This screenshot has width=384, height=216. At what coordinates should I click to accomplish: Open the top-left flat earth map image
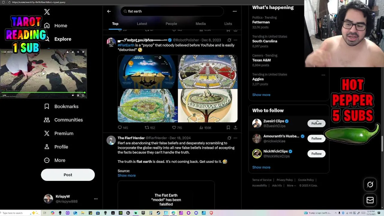pyautogui.click(x=147, y=72)
